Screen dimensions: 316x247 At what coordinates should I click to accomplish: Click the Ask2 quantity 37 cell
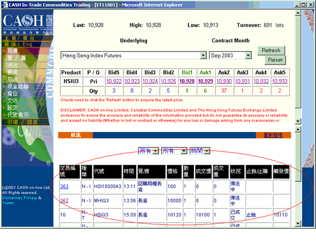click(224, 91)
